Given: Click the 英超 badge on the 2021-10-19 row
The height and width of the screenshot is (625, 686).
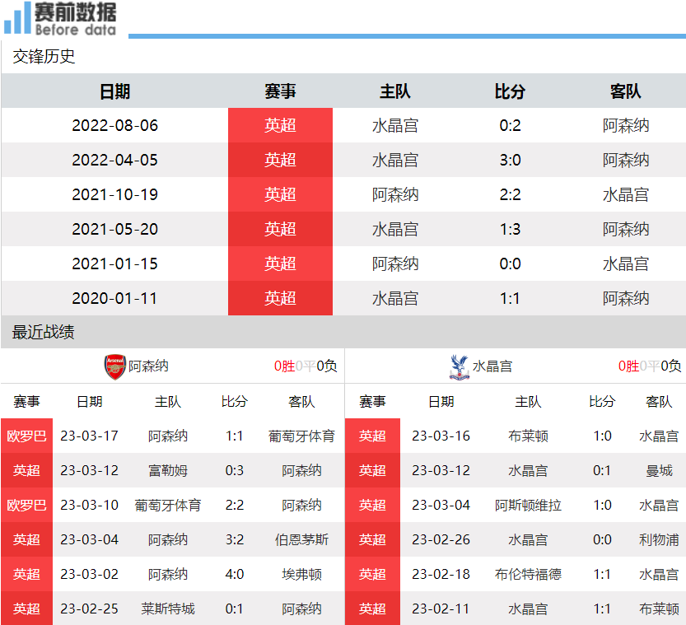Looking at the screenshot, I should [280, 194].
